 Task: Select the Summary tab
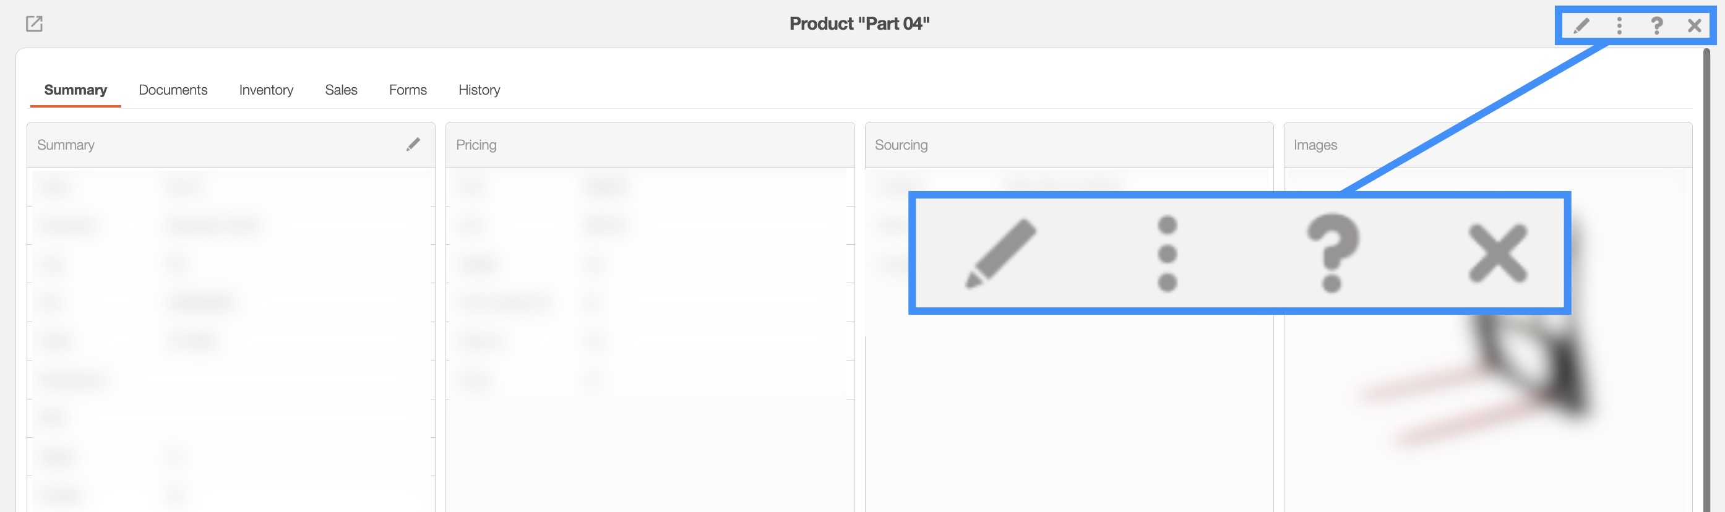75,90
